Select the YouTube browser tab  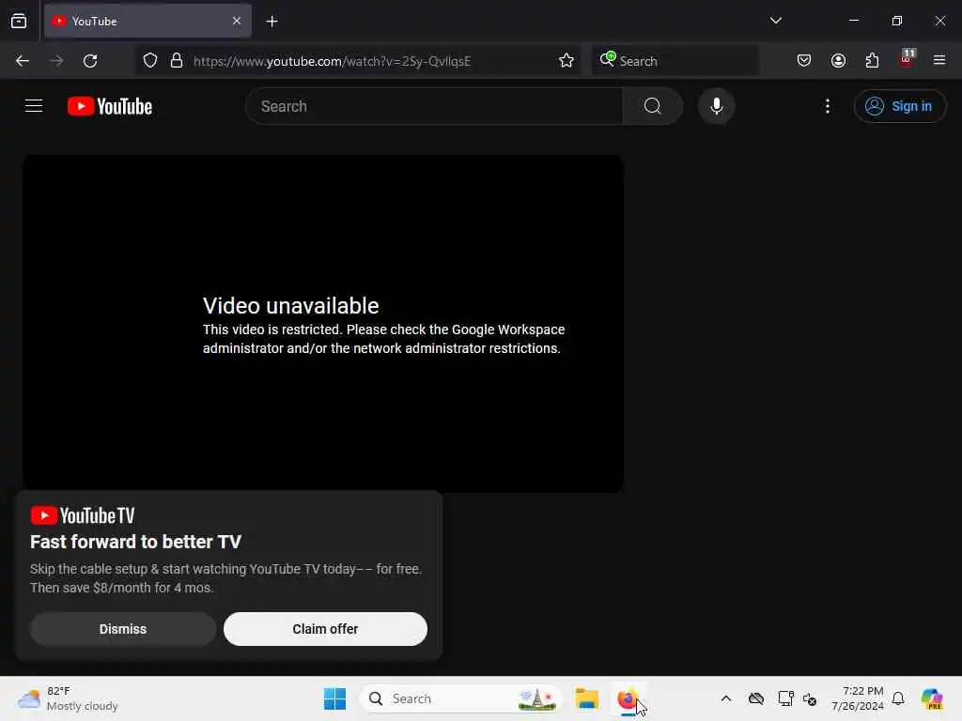pyautogui.click(x=147, y=21)
